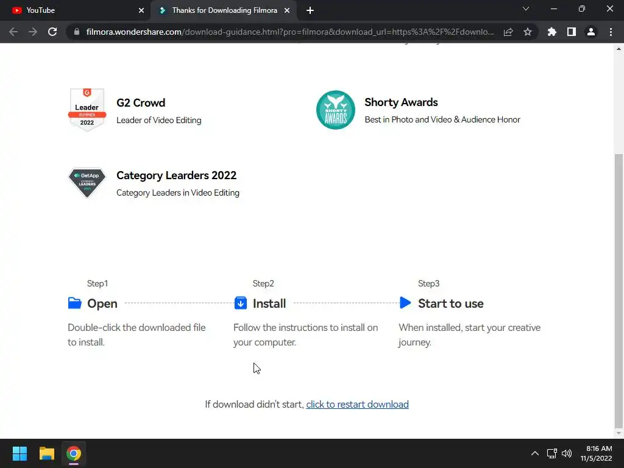Click the padlock site info icon
The image size is (624, 468).
coord(77,32)
